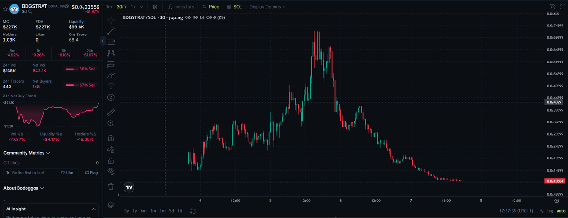Click the 67% Sell traders bar
Image resolution: width=568 pixels, height=218 pixels.
(x=80, y=85)
